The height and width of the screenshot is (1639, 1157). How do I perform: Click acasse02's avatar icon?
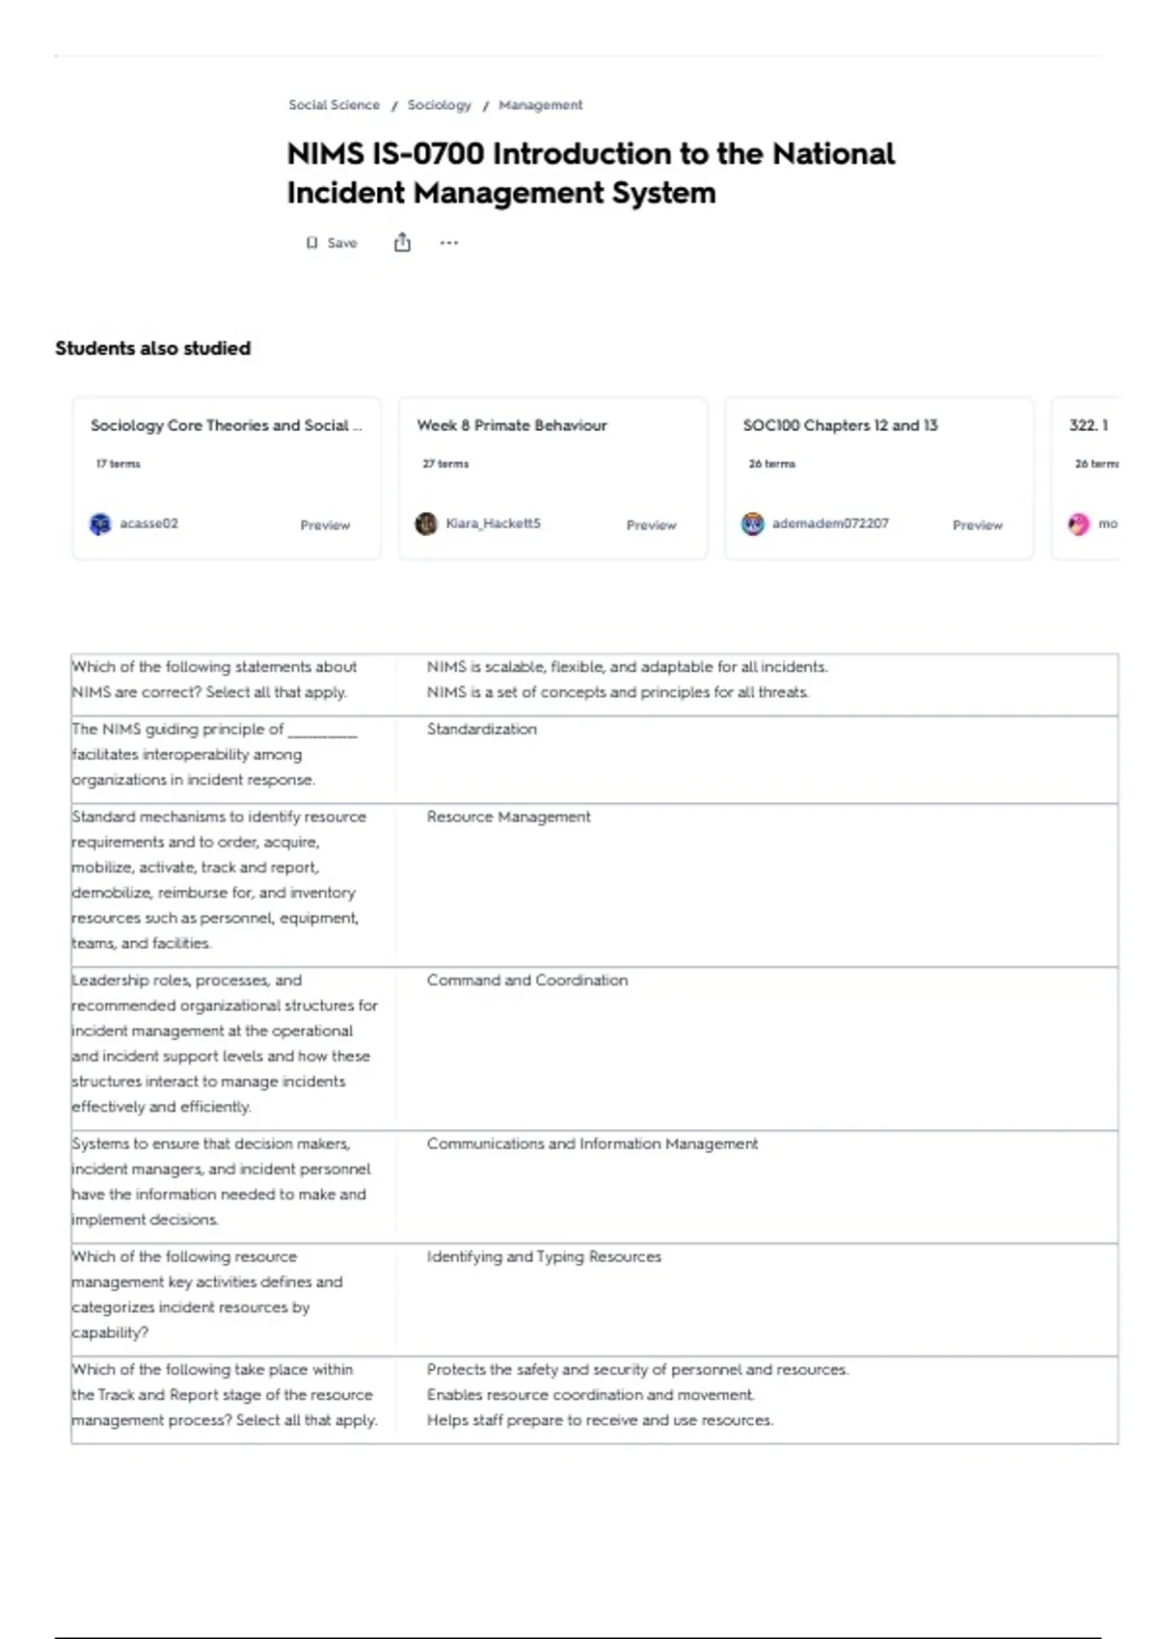[100, 524]
